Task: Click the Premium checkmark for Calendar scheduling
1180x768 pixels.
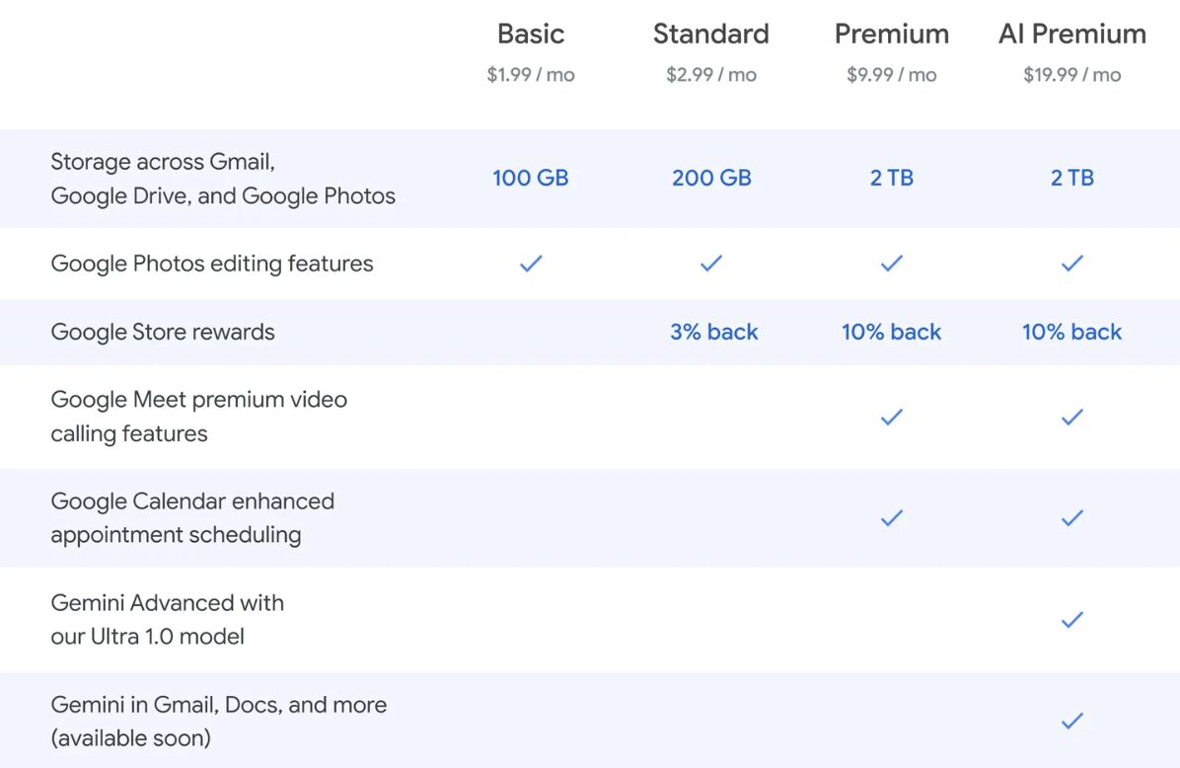Action: pyautogui.click(x=892, y=518)
